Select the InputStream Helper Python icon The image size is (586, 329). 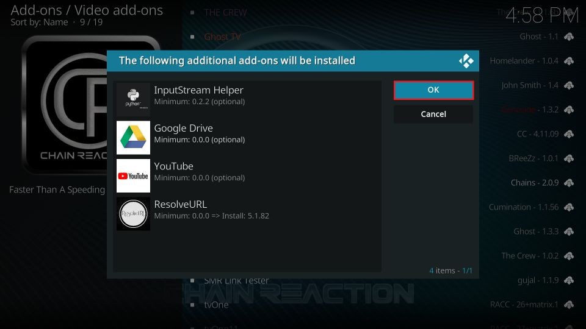133,99
